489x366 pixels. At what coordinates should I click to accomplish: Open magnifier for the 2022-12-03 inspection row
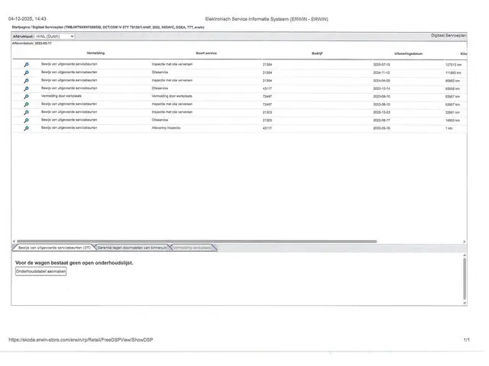(x=26, y=112)
